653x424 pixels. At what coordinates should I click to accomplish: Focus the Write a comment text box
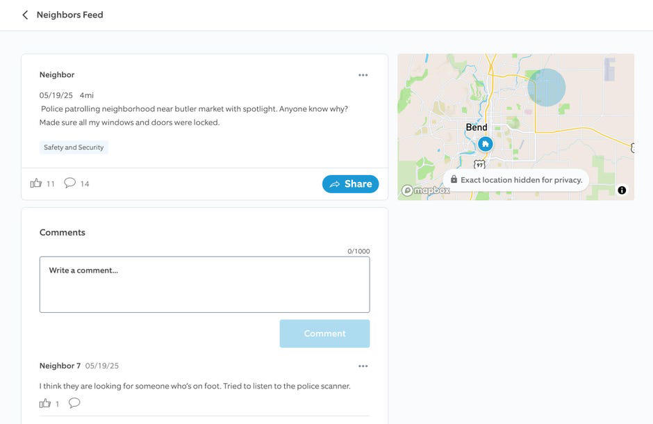tap(204, 284)
